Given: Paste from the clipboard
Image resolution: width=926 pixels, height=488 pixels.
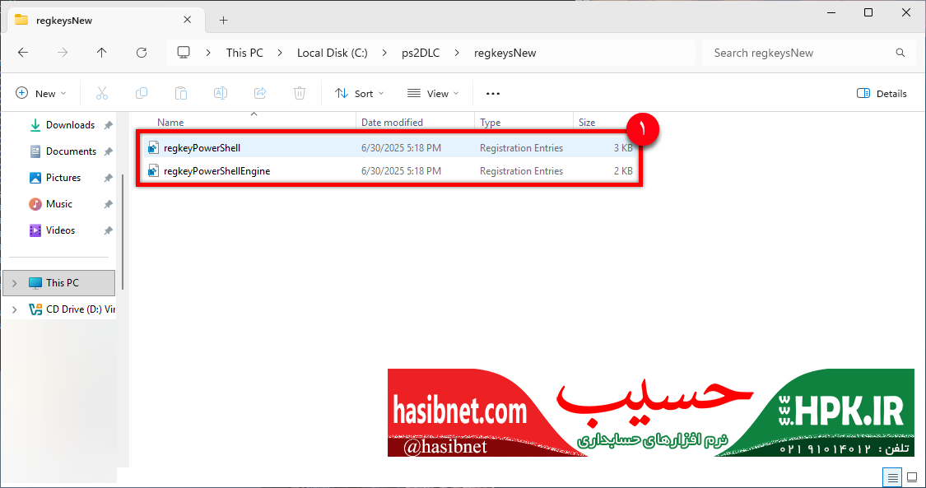Looking at the screenshot, I should pos(181,93).
